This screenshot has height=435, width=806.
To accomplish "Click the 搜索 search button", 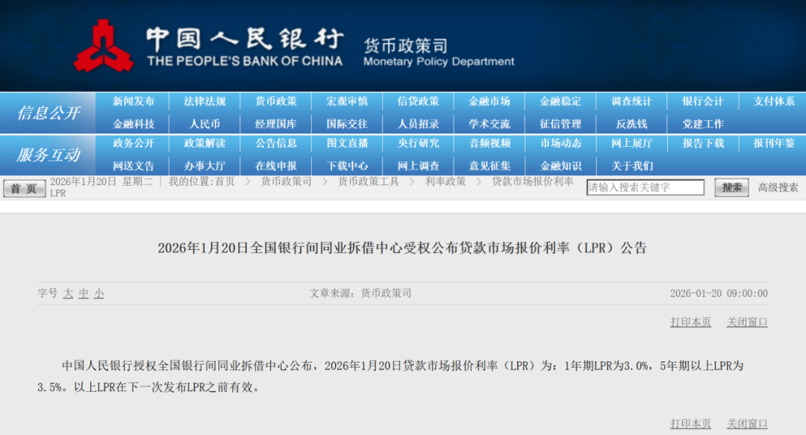I will pos(731,188).
